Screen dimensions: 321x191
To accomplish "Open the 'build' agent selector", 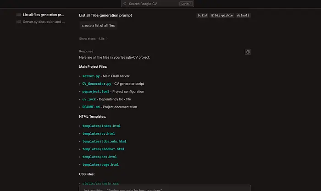I will point(202,15).
